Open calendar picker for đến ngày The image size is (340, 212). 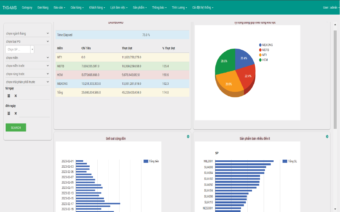[9, 113]
